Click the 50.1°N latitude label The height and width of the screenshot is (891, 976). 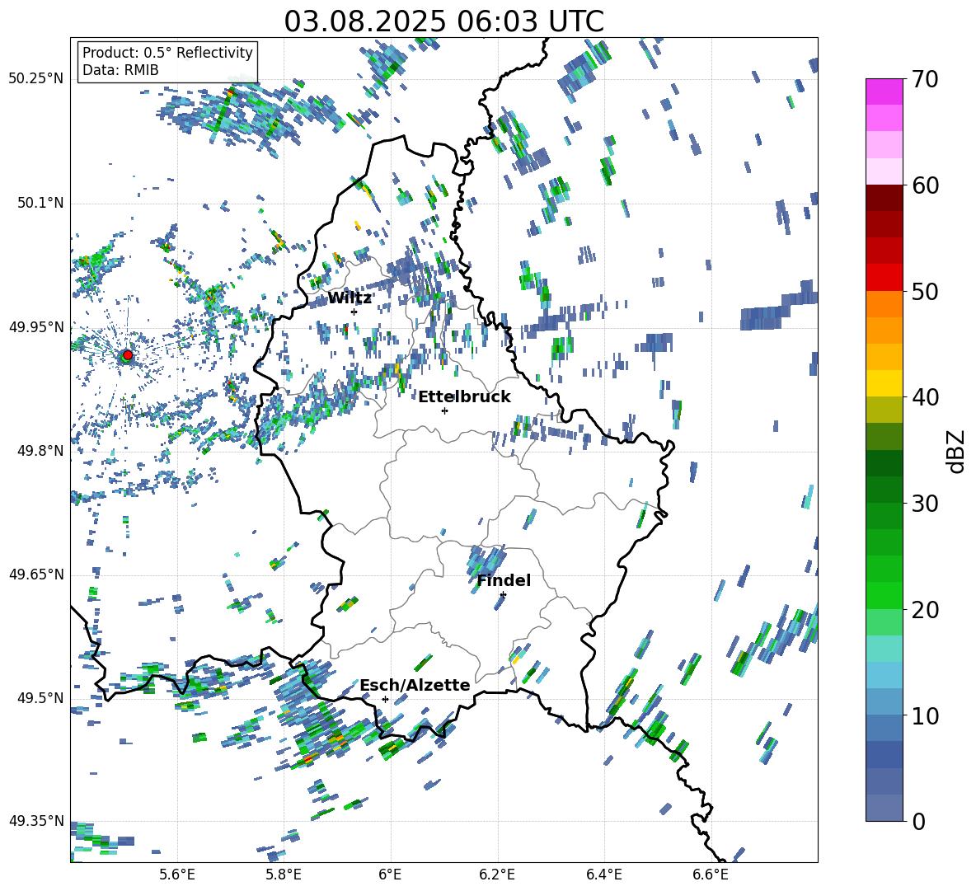click(x=40, y=203)
